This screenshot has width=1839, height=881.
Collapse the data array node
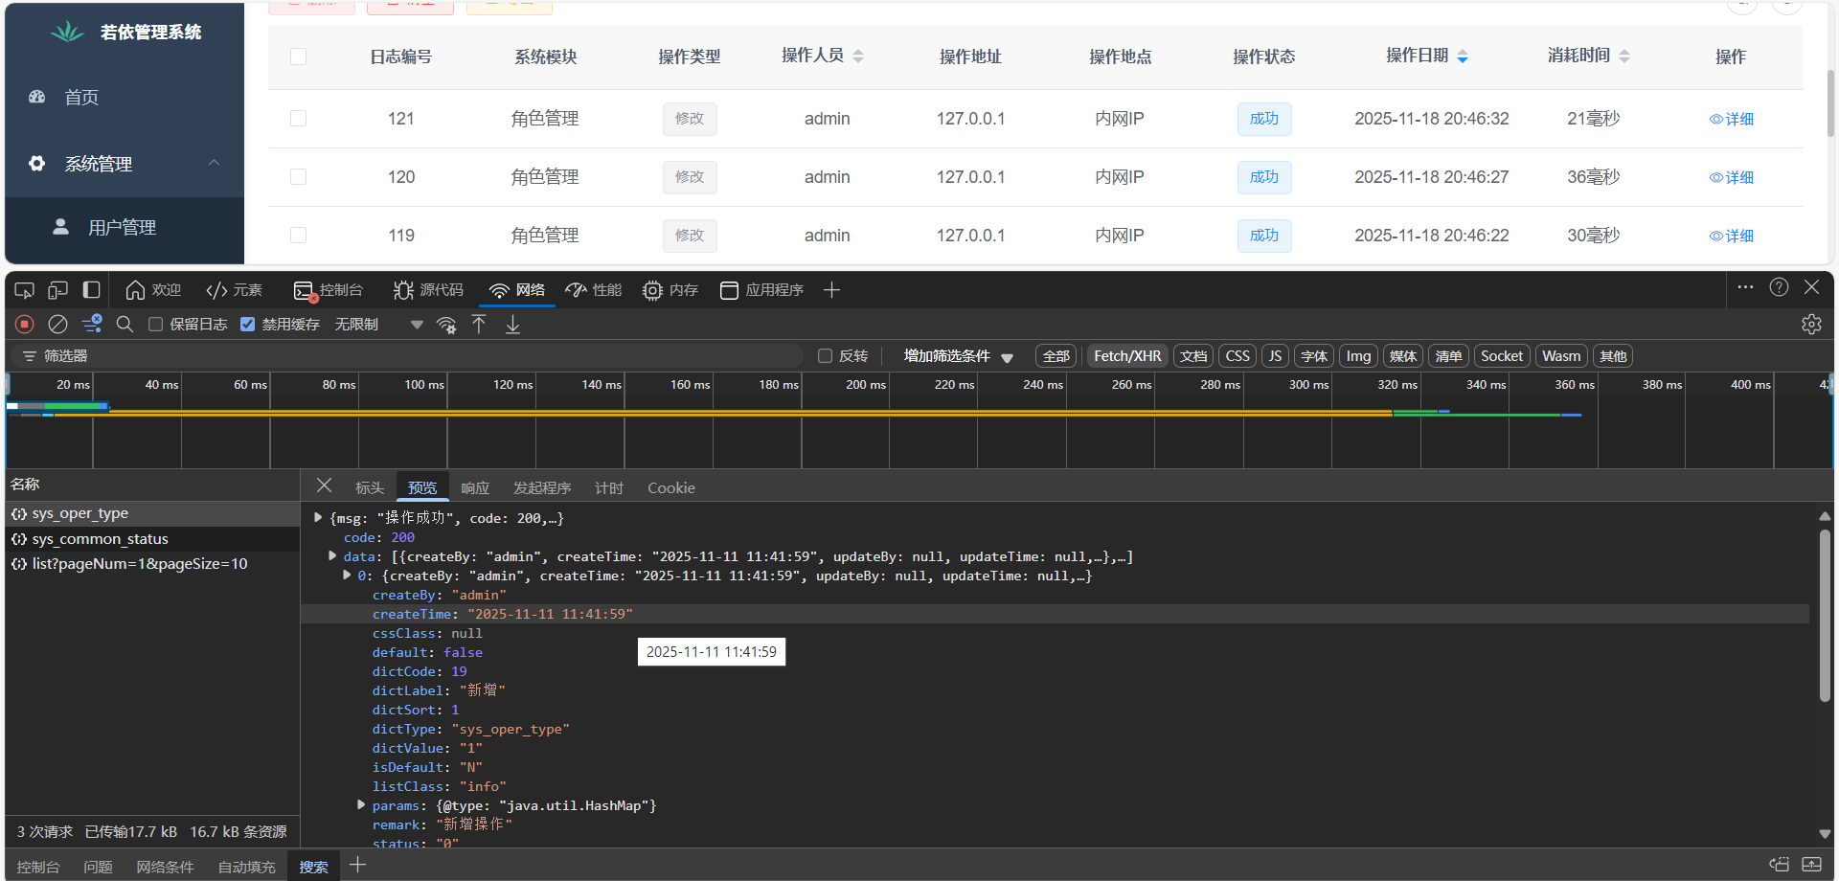[332, 556]
